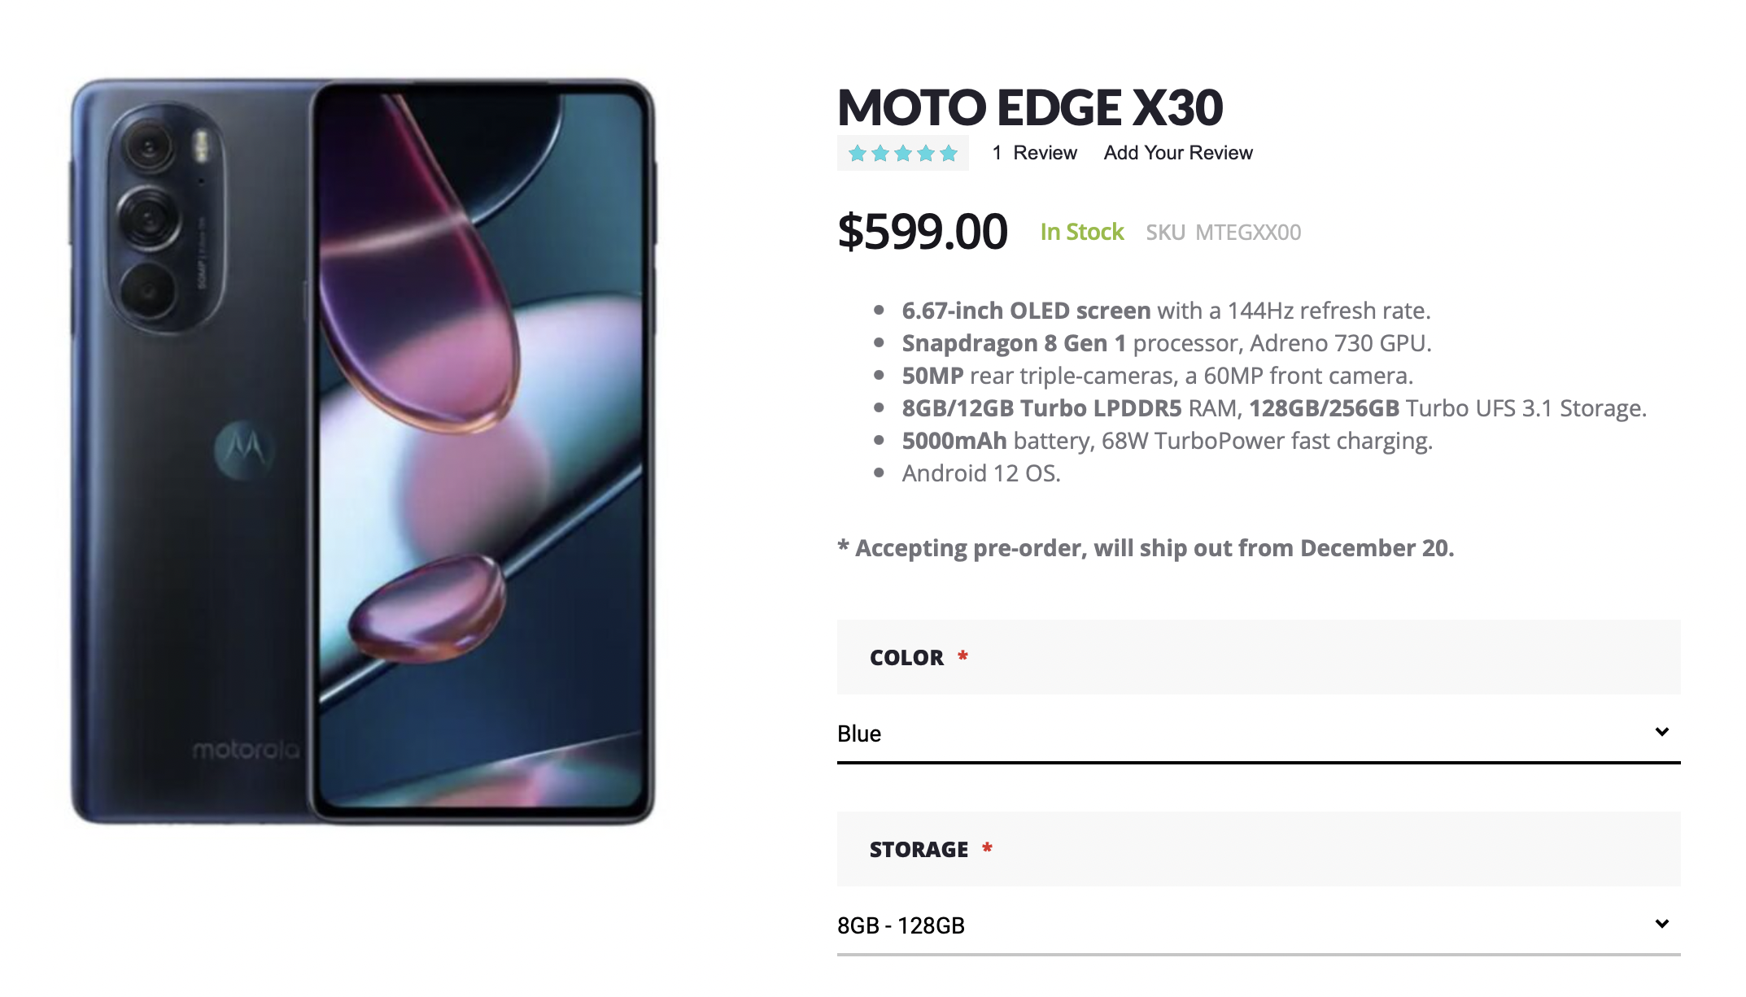The height and width of the screenshot is (997, 1746).
Task: Click the Android 12 OS bullet point
Action: click(x=980, y=473)
